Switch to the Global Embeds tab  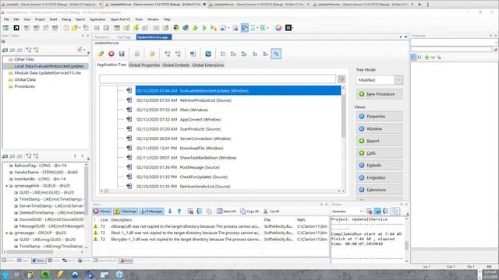(175, 65)
